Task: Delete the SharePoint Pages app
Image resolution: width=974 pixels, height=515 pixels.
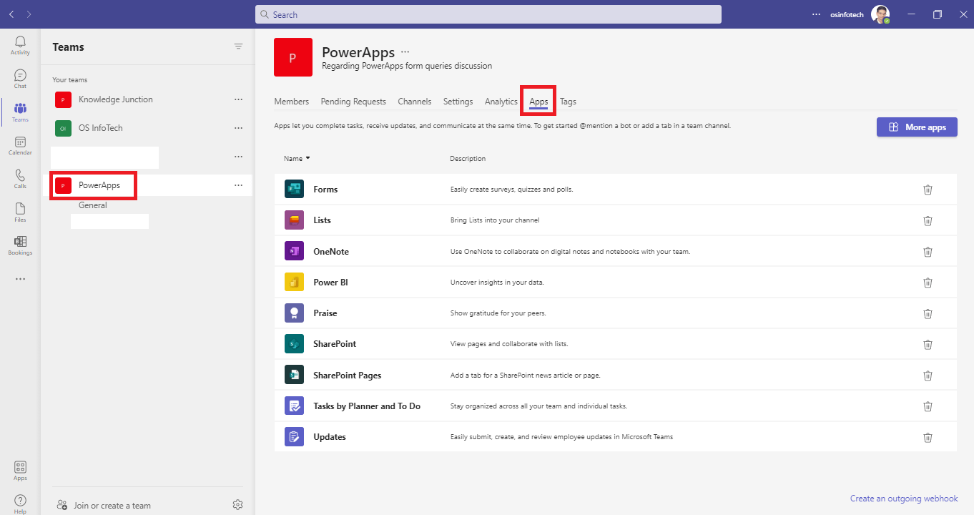Action: click(x=928, y=376)
